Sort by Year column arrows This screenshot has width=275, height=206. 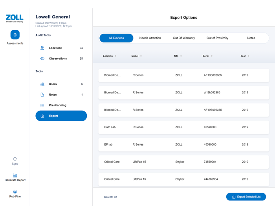pos(249,56)
